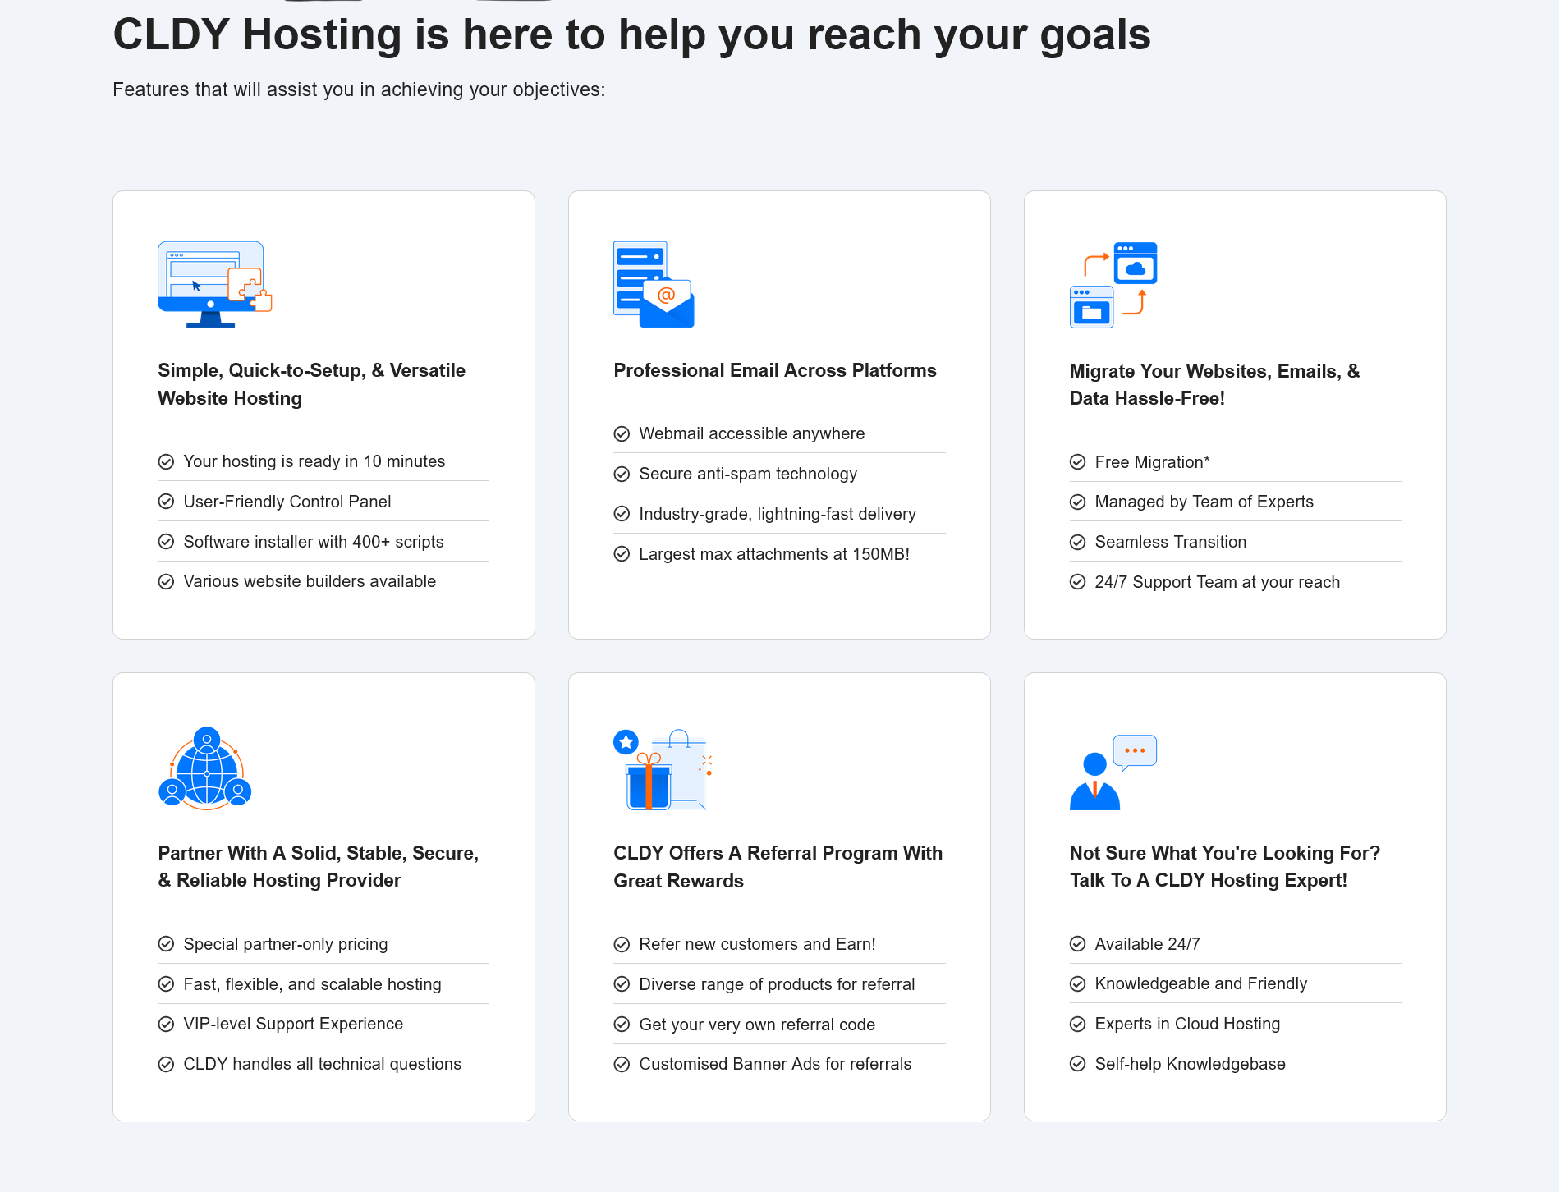
Task: Select 'Self-help Knowledgebase' list item
Action: point(1190,1064)
